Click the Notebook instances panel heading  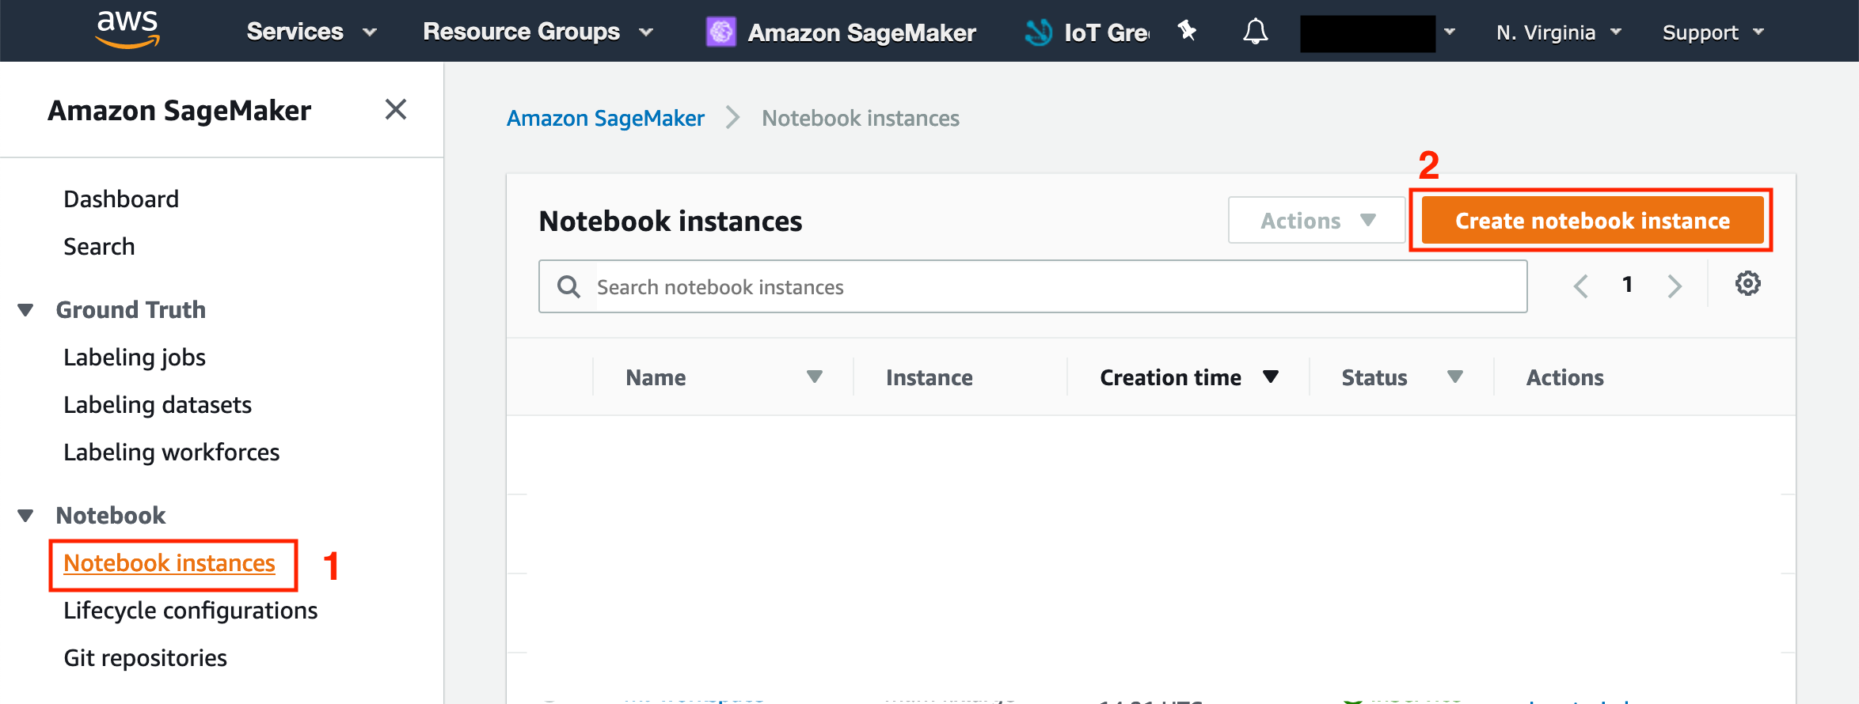671,221
